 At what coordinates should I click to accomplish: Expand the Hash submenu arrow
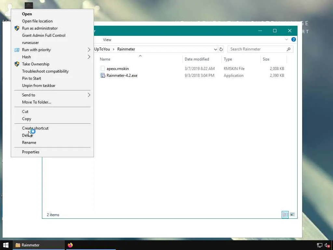89,57
